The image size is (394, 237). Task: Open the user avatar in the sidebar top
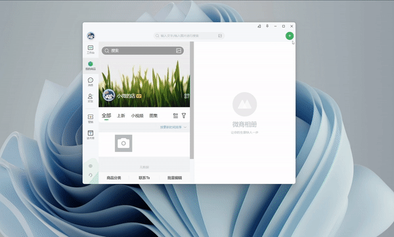coord(91,36)
